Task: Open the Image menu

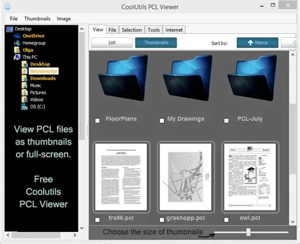Action: 64,19
